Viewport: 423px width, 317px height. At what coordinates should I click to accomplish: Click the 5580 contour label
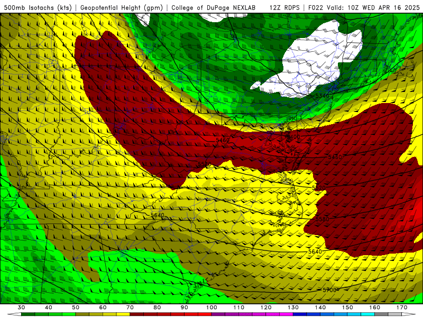point(322,219)
